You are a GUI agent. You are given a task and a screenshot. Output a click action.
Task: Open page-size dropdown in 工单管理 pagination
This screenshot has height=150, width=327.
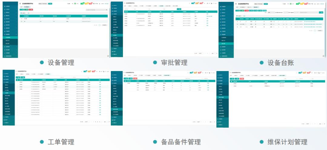pyautogui.click(x=86, y=122)
